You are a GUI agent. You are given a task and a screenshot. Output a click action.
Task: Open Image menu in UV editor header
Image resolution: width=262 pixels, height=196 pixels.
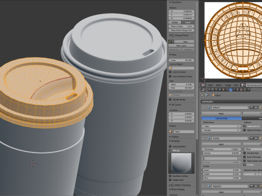click(x=228, y=85)
